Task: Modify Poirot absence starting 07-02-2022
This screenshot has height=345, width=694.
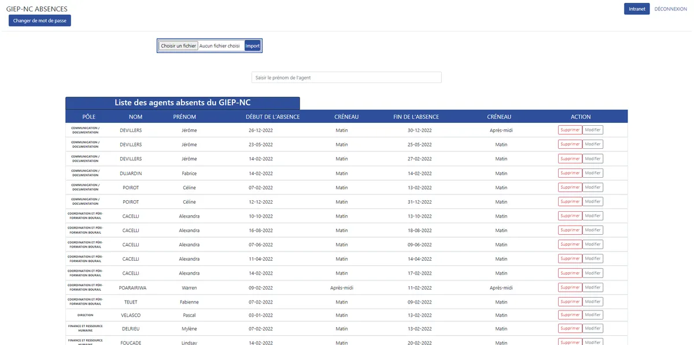Action: [593, 187]
